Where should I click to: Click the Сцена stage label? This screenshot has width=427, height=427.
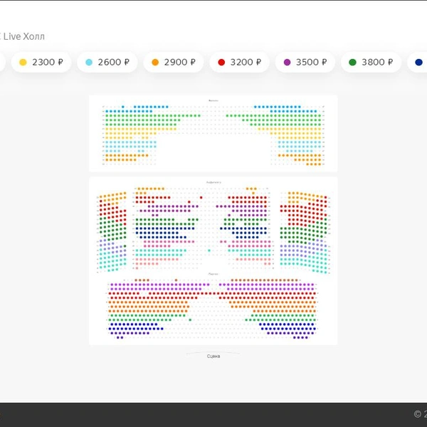(x=213, y=357)
